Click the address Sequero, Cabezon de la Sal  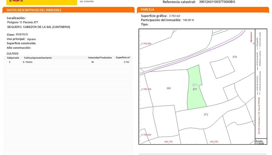[x=38, y=27]
